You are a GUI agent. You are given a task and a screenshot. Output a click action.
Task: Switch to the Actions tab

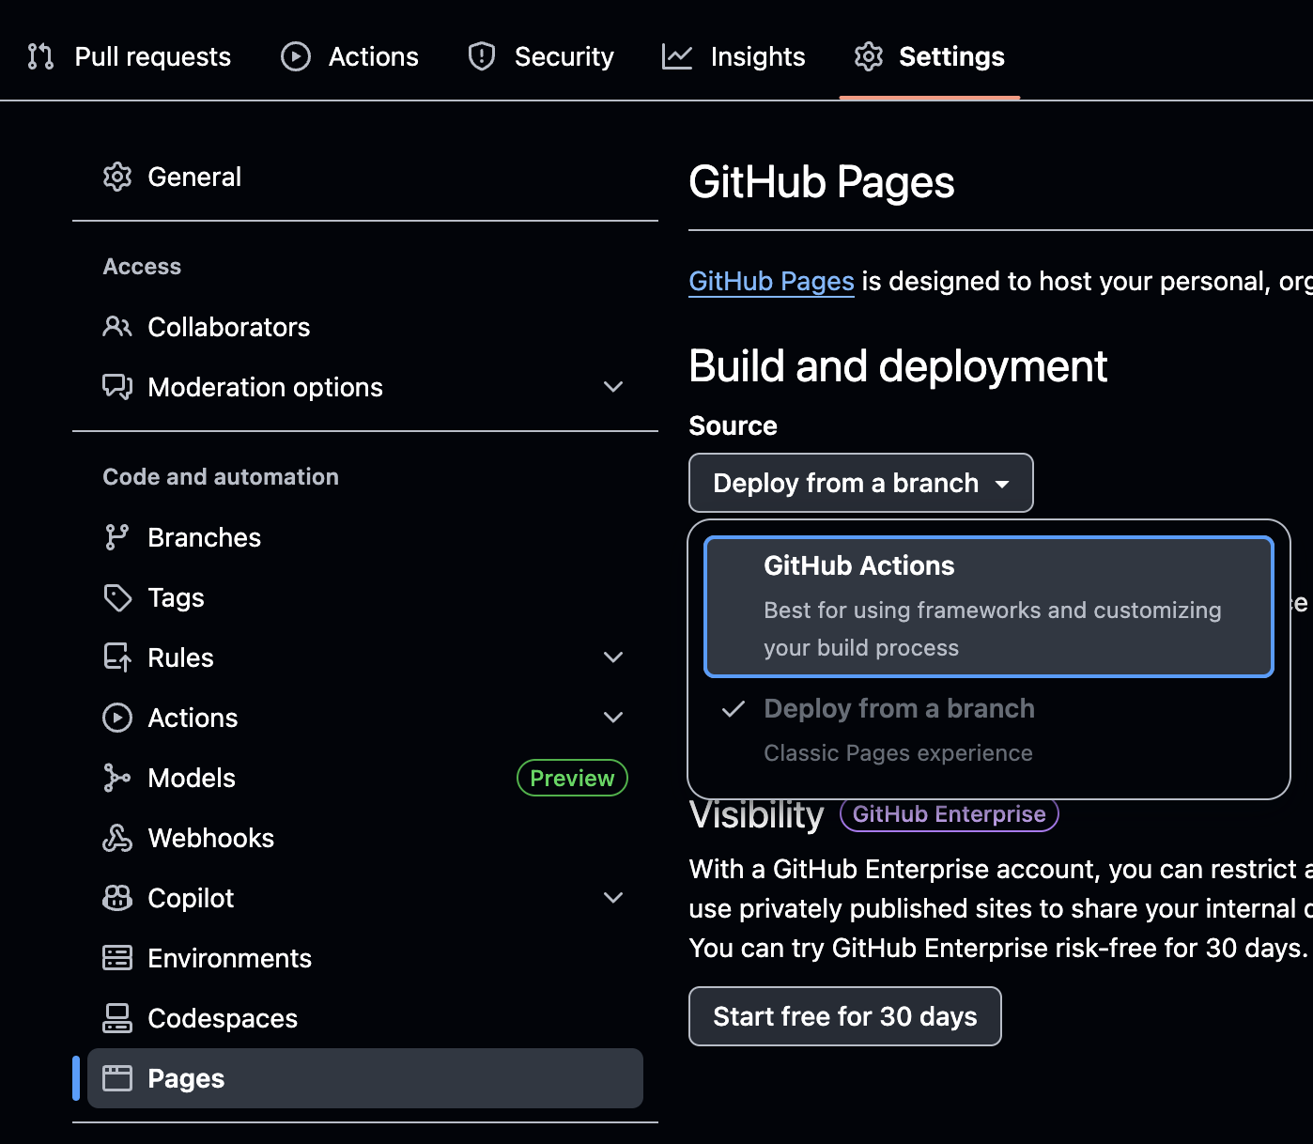350,56
